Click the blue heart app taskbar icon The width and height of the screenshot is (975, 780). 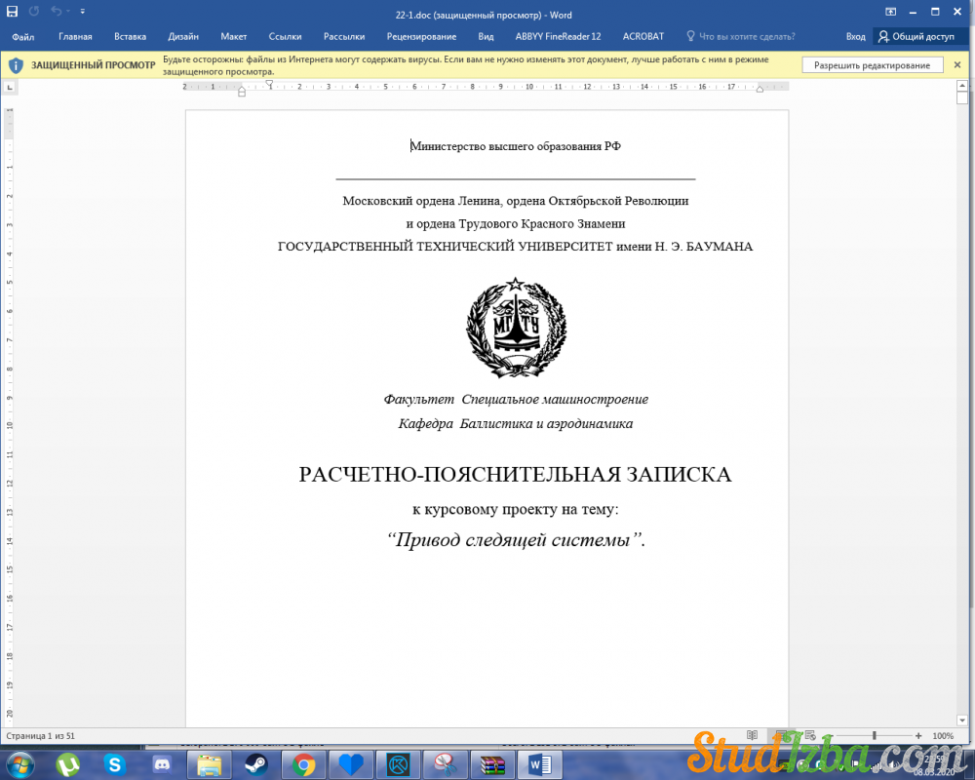351,764
